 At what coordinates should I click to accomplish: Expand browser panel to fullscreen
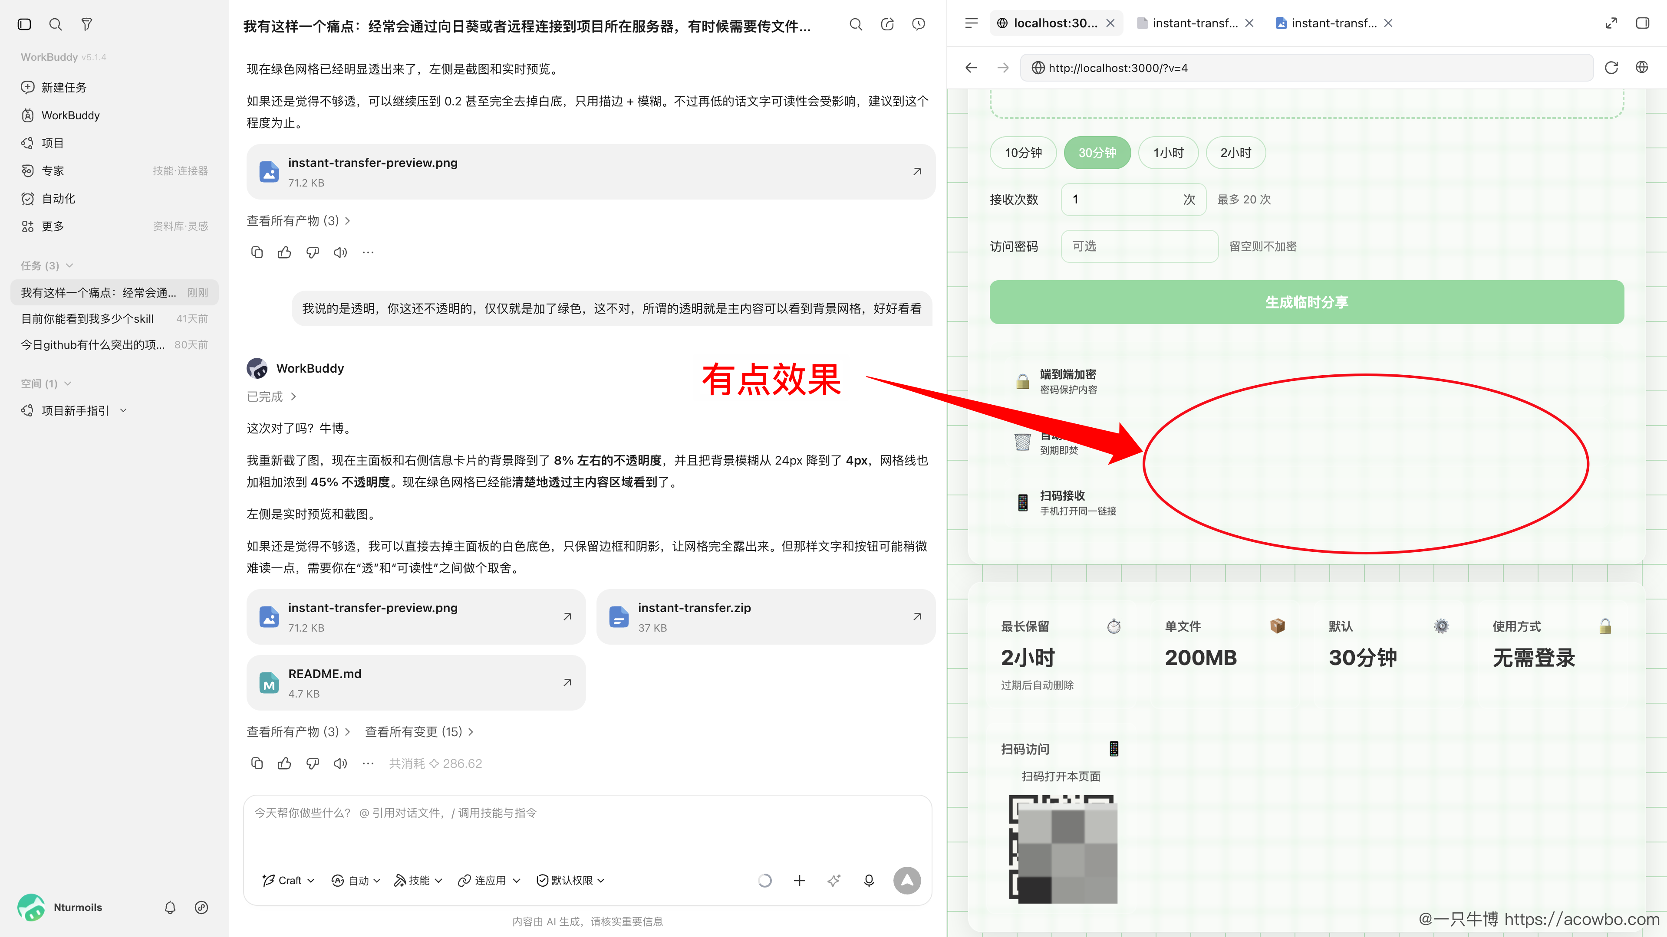pos(1611,23)
